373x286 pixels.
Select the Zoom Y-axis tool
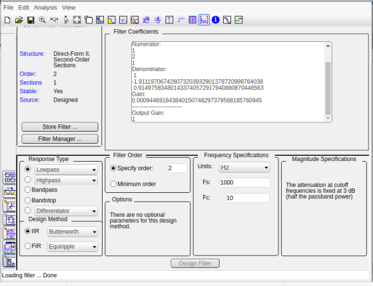[x=66, y=20]
